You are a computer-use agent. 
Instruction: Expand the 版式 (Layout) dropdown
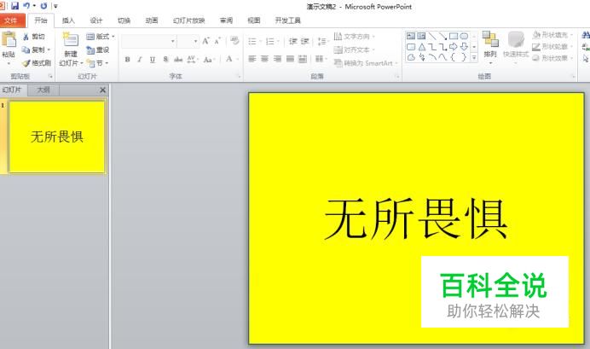100,37
